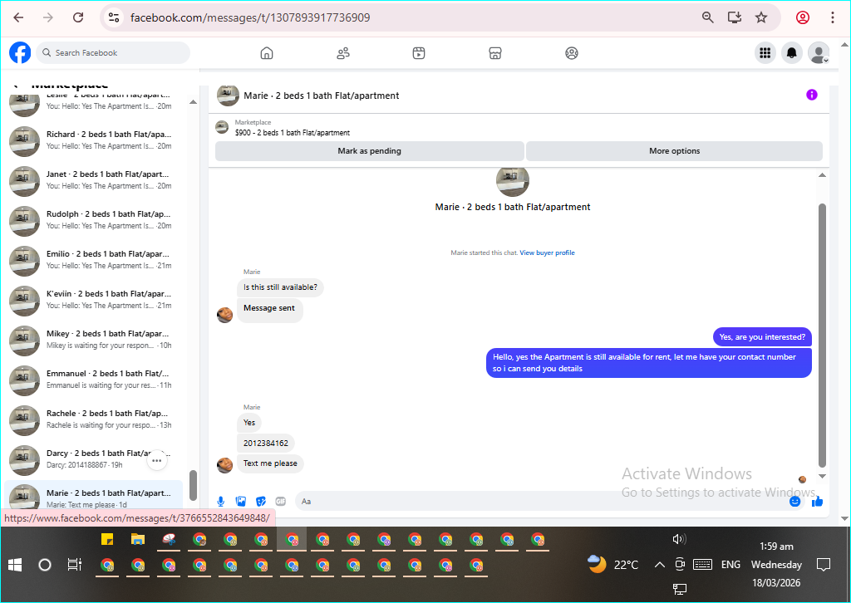
Task: Select Marie's conversation in the list
Action: [x=93, y=496]
